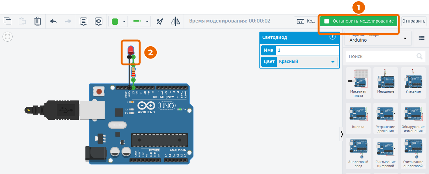The height and width of the screenshot is (174, 429).
Task: Select the Угасание starter thumbnail
Action: (413, 83)
